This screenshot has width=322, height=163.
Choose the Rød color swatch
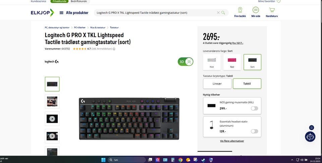[x=232, y=62]
